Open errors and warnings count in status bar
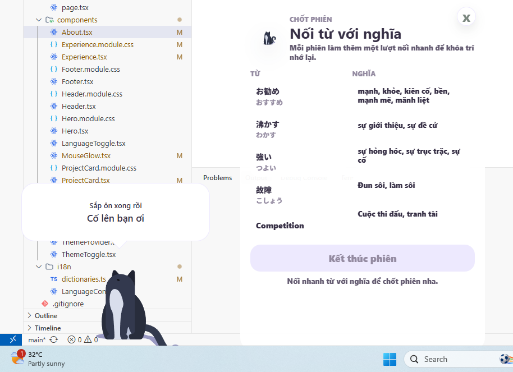 pyautogui.click(x=83, y=340)
